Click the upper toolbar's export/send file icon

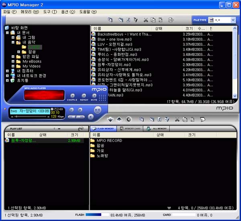coord(171,20)
